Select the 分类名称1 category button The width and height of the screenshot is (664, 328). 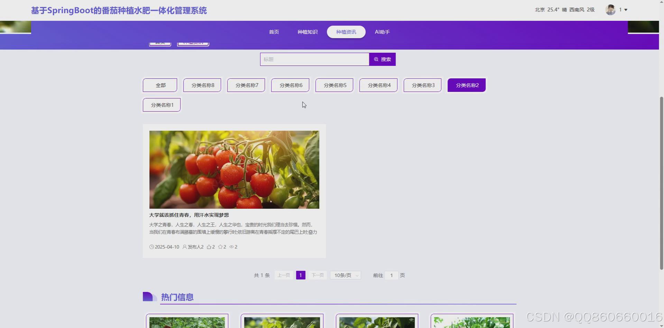[x=162, y=105]
